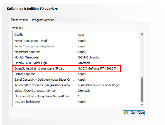Open Kapalı value for Ortam Kapatma
The height and width of the screenshot is (125, 165).
coord(82,74)
